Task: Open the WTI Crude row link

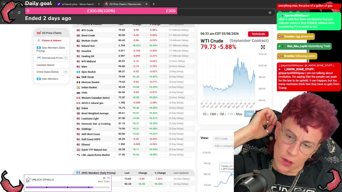Action: (x=87, y=30)
